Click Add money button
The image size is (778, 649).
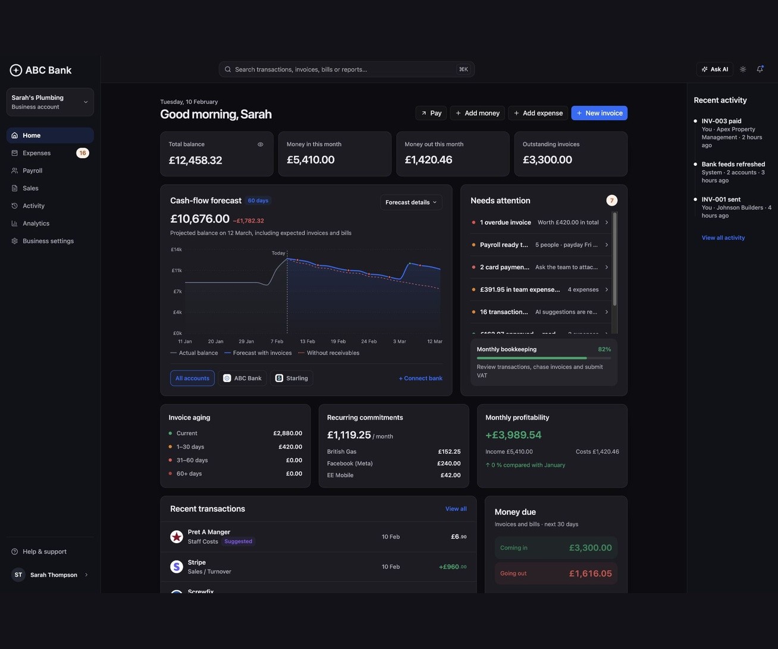point(478,113)
